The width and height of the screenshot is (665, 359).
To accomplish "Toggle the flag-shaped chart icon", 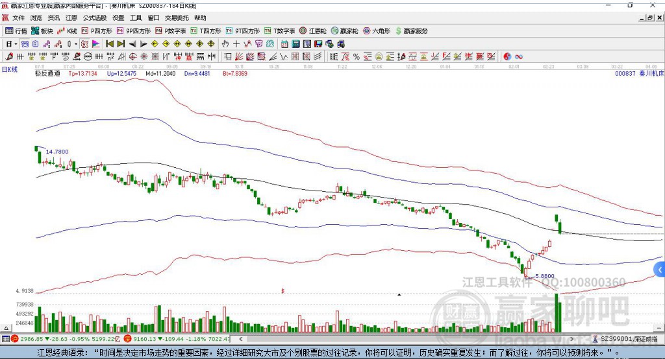I will tap(96, 44).
